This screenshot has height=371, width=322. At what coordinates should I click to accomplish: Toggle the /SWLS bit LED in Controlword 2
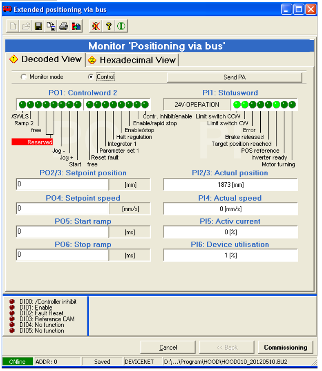[22, 104]
